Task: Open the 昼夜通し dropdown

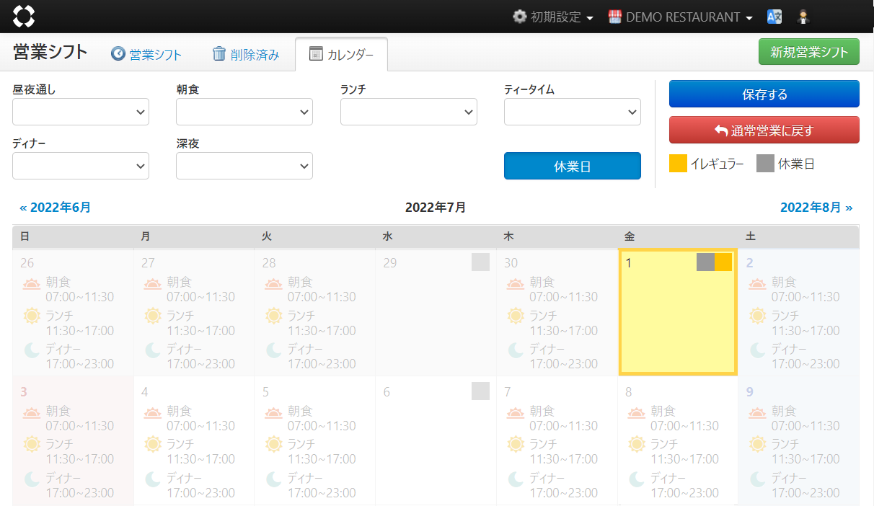Action: pyautogui.click(x=81, y=112)
